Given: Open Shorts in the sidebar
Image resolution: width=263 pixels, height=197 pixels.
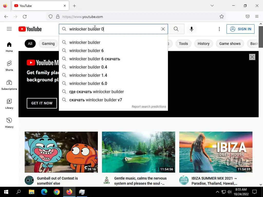Looking at the screenshot, I should tap(9, 66).
